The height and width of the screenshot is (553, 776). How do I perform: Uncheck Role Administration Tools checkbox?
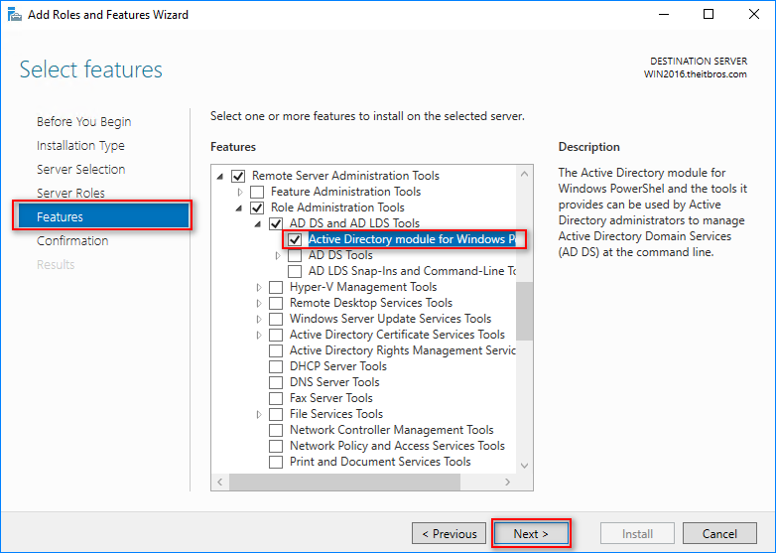[x=257, y=207]
